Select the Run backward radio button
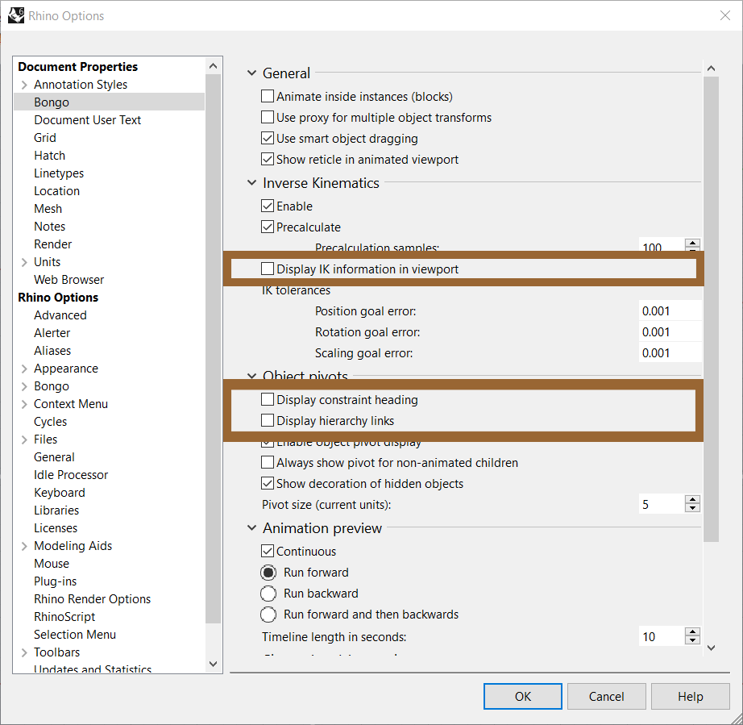Image resolution: width=743 pixels, height=725 pixels. (268, 594)
